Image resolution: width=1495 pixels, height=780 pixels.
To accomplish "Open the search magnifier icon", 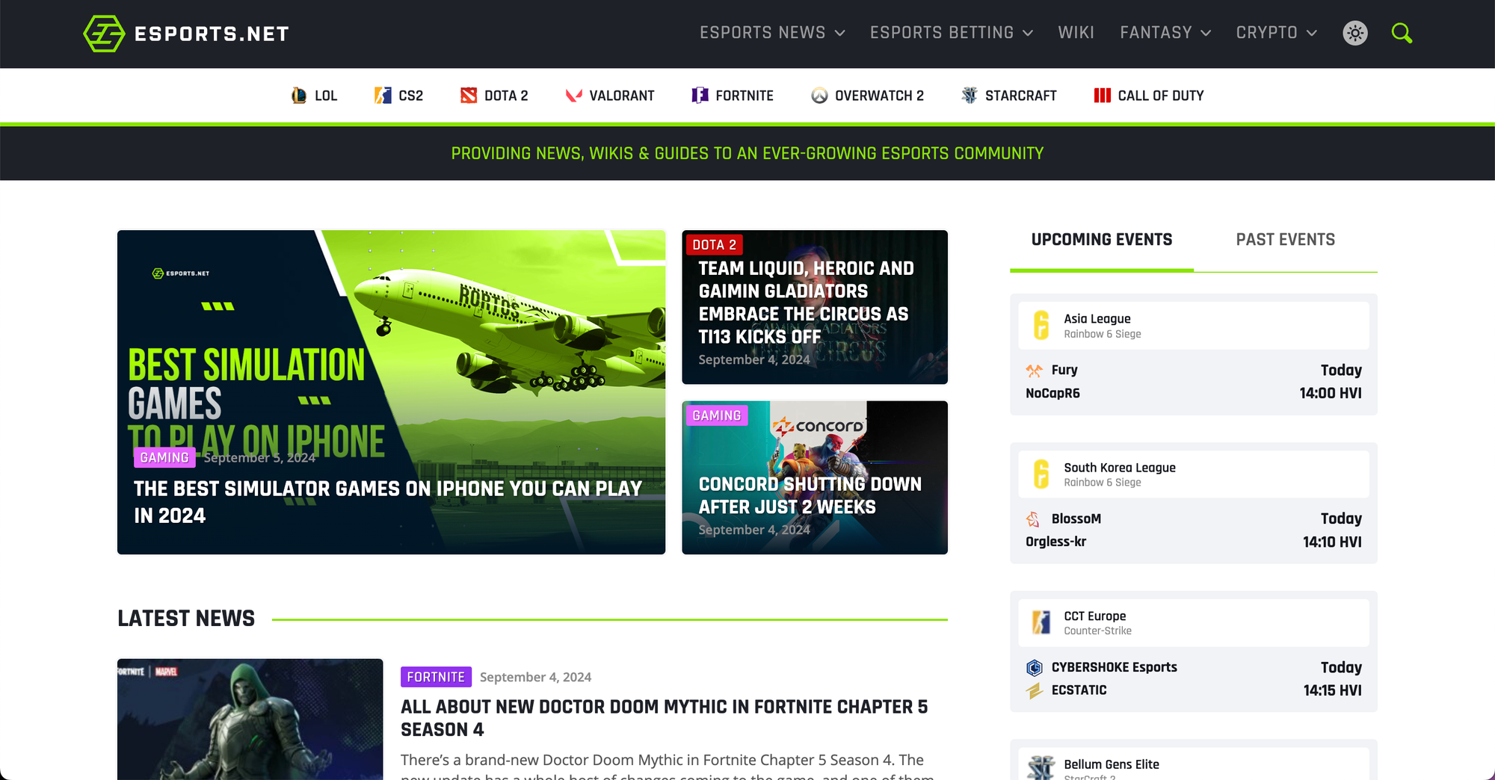I will coord(1402,33).
